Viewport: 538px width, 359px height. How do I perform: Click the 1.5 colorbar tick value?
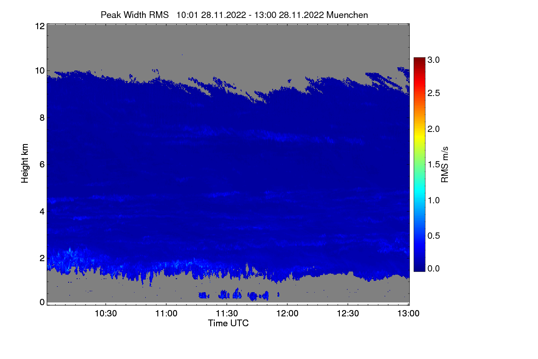coord(434,165)
